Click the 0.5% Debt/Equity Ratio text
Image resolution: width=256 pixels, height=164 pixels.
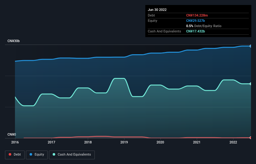pos(204,26)
